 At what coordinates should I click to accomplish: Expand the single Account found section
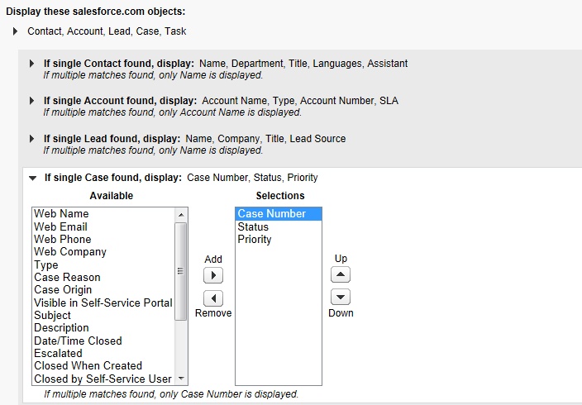(32, 101)
